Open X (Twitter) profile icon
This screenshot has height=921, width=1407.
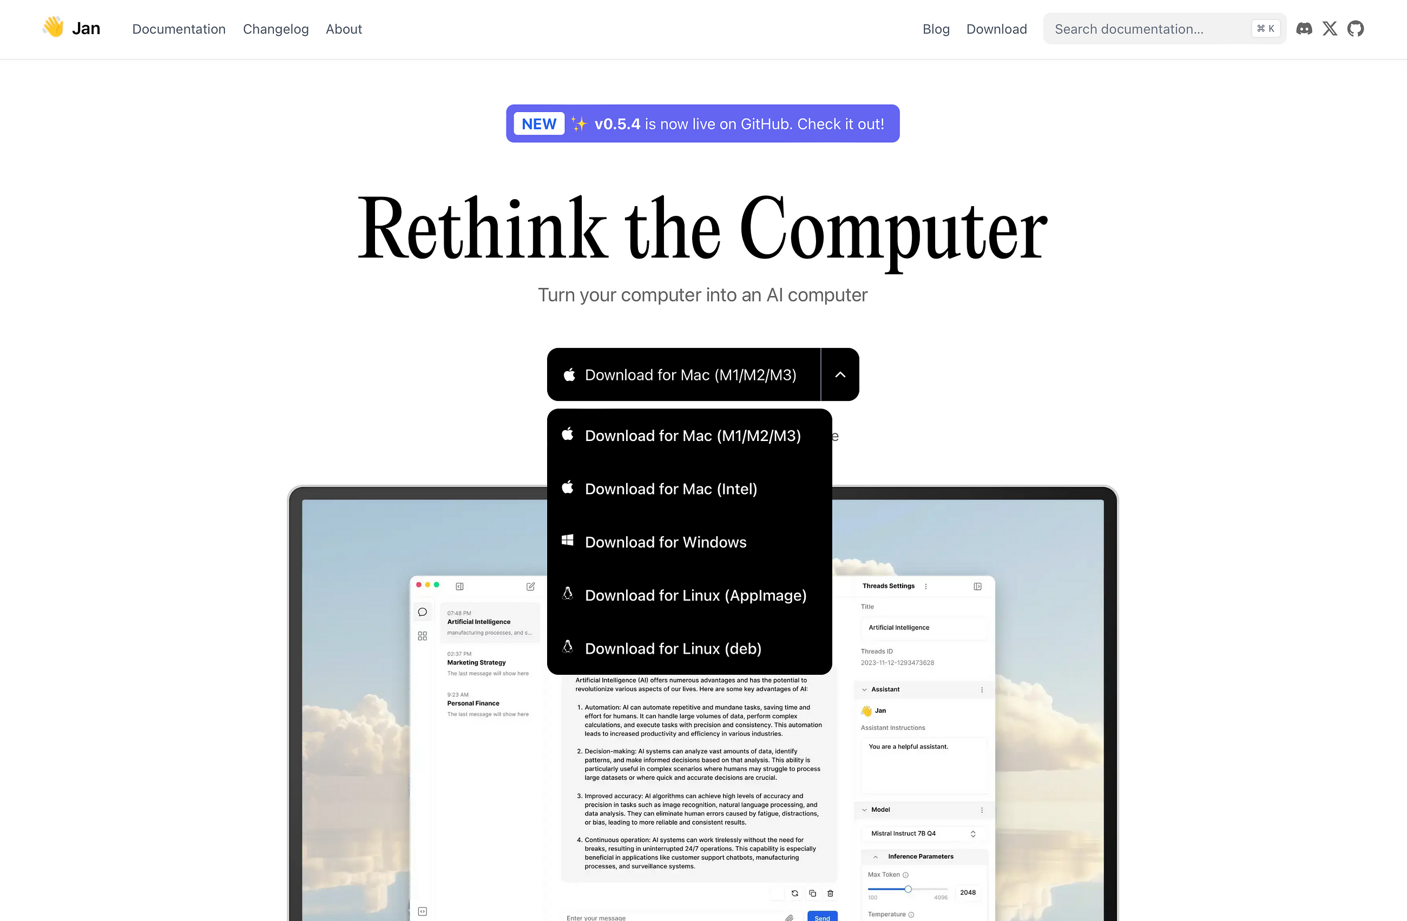[x=1330, y=29]
